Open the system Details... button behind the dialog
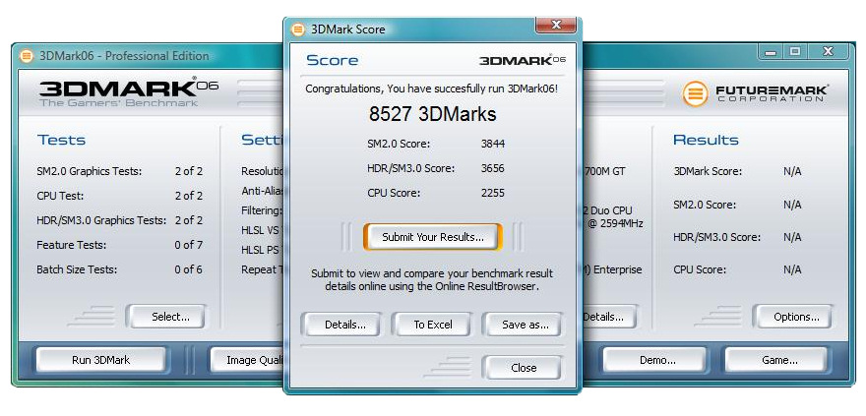 603,317
